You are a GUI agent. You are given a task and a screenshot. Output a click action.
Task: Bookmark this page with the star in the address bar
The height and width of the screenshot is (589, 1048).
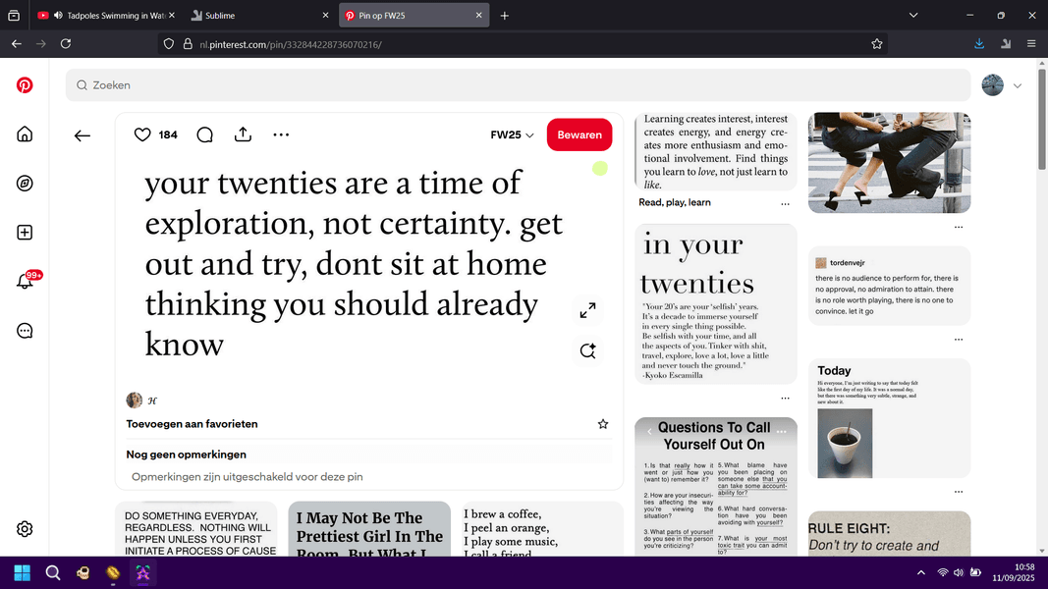click(x=877, y=44)
